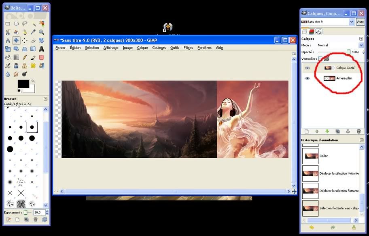This screenshot has height=236, width=369.
Task: Select the Crop tool
Action: pyautogui.click(x=33, y=41)
